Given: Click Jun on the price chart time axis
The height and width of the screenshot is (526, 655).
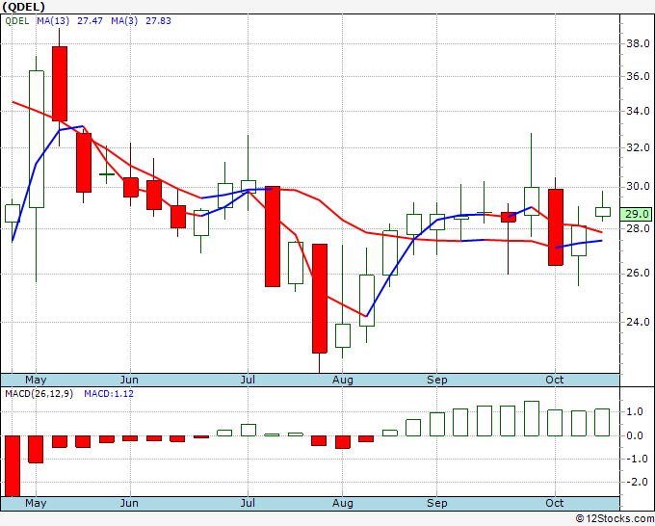Looking at the screenshot, I should 129,381.
